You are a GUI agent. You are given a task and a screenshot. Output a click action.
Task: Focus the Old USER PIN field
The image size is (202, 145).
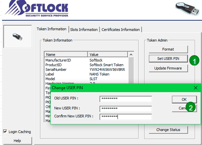[126, 99]
